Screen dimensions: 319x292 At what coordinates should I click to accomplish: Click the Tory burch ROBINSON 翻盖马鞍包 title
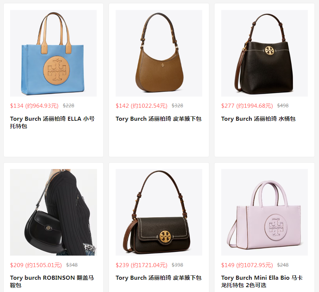click(x=52, y=282)
